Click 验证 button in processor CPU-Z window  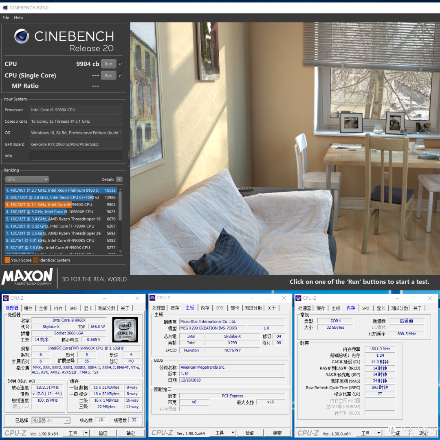click(103, 433)
